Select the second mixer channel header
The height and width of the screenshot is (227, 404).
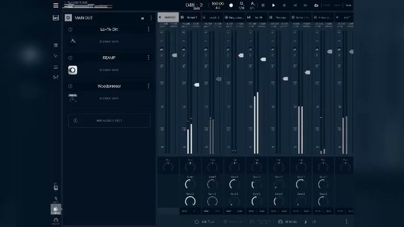point(190,17)
